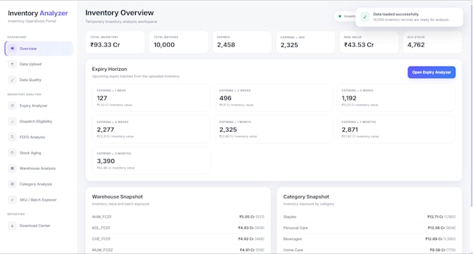Click the Beverages category row

[369, 239]
